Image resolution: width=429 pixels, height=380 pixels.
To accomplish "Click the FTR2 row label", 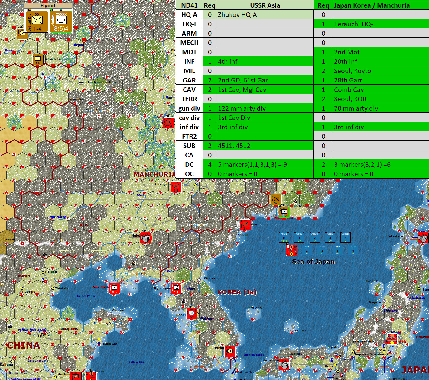I will click(x=189, y=136).
